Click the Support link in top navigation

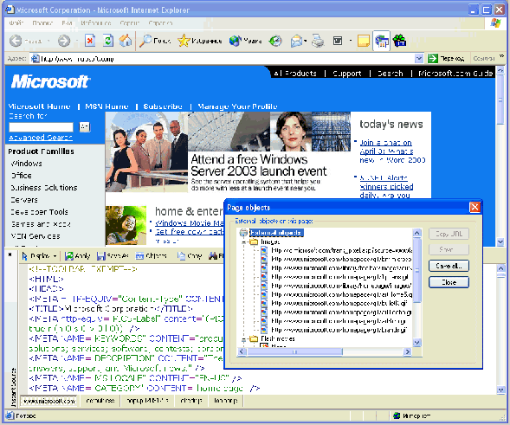(x=347, y=74)
